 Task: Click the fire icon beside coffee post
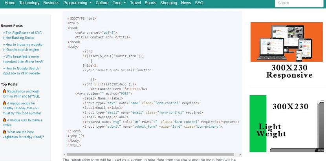click(x=4, y=120)
